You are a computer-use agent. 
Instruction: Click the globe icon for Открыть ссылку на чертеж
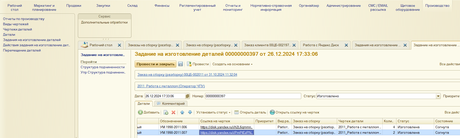pyautogui.click(x=272, y=112)
